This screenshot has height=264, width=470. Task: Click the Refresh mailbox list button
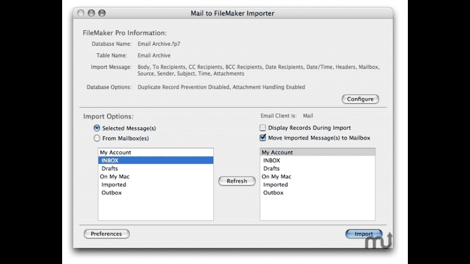pyautogui.click(x=237, y=181)
